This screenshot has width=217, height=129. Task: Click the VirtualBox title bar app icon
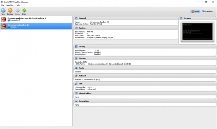(2, 2)
